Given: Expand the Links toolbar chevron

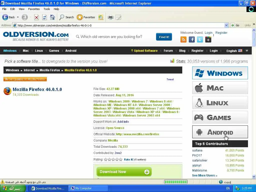Looking at the screenshot, I should pos(254,24).
